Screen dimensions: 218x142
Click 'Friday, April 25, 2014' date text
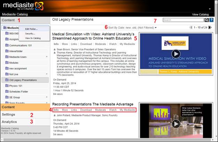[65, 83]
